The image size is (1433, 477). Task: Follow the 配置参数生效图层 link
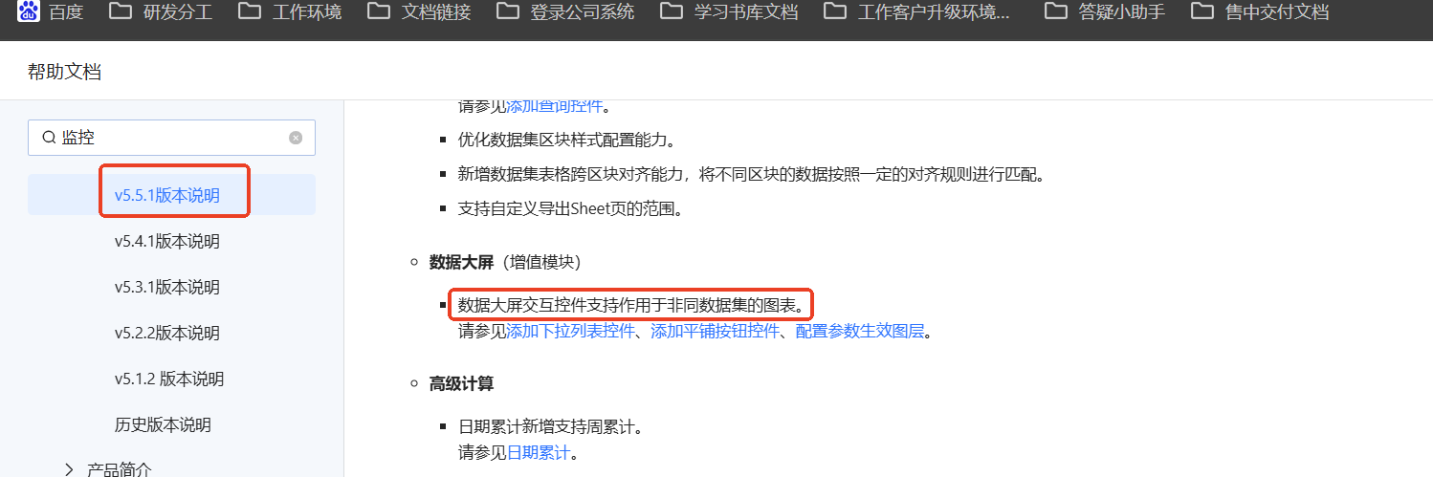(x=860, y=332)
